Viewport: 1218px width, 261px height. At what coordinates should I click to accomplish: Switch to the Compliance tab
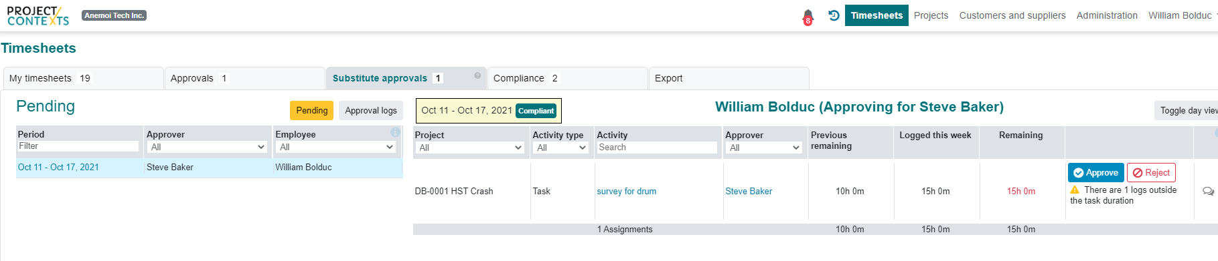(x=568, y=78)
